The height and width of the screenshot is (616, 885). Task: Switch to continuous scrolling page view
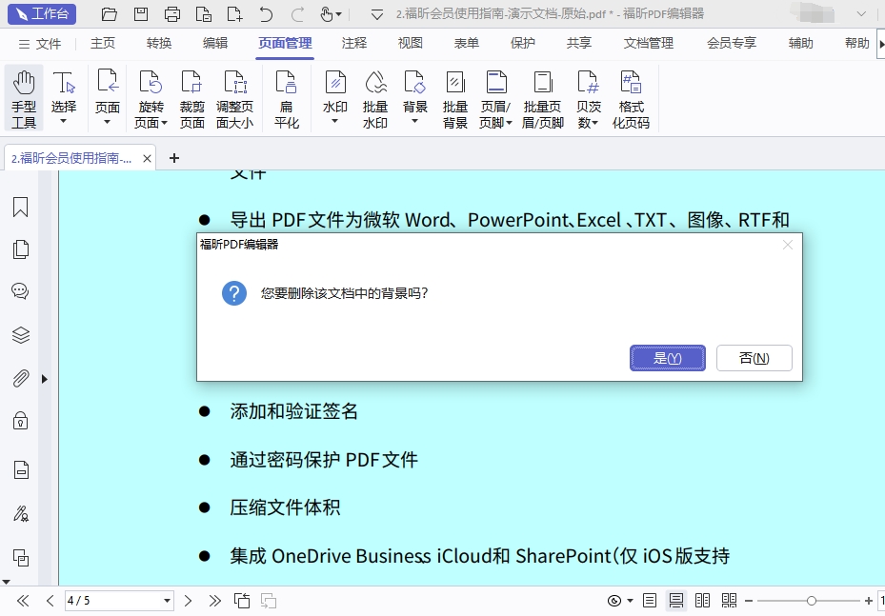[x=676, y=601]
